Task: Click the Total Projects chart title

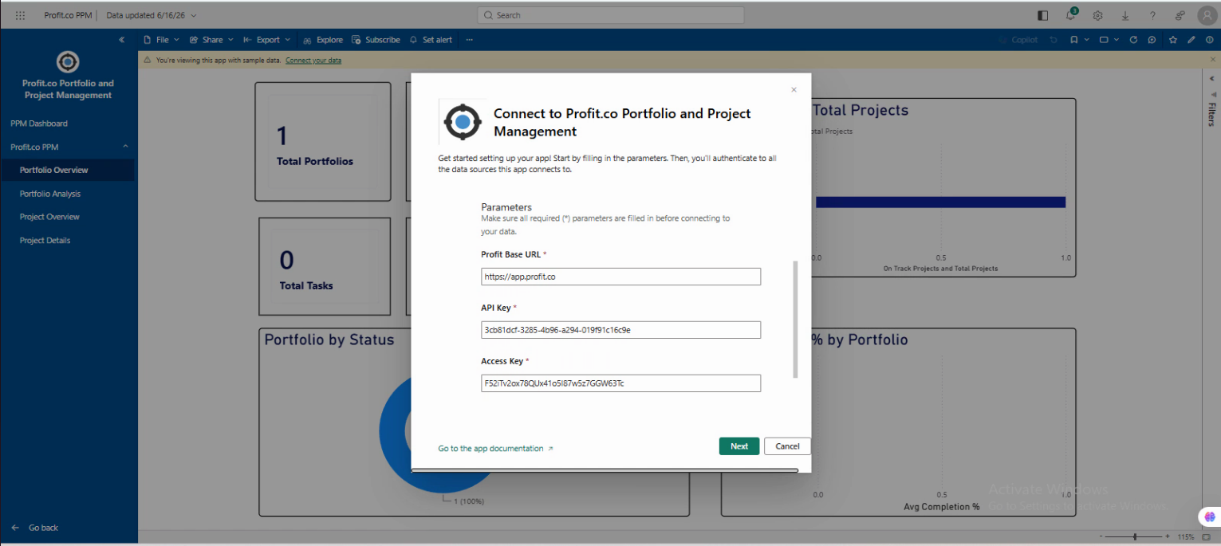Action: click(861, 110)
